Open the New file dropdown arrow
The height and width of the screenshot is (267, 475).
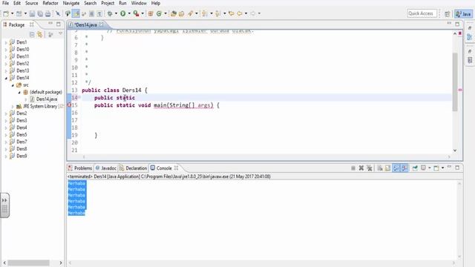[12, 13]
